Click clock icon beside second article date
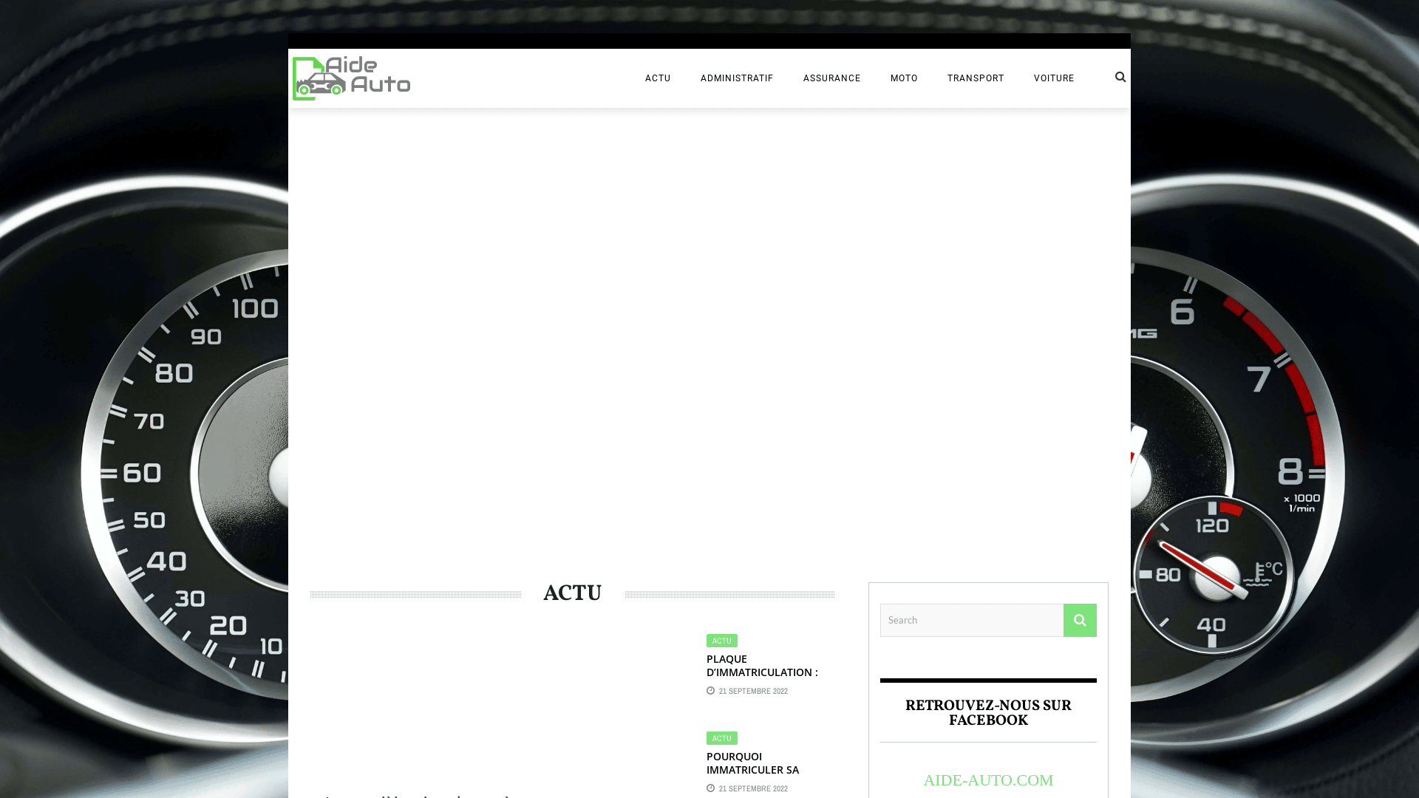 click(x=711, y=788)
